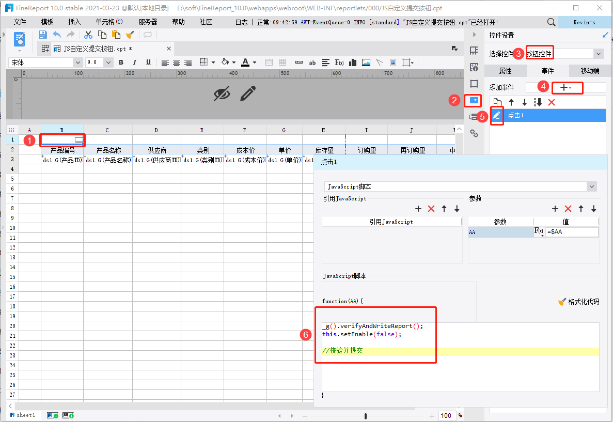Switch to the 事件 tab
Image resolution: width=613 pixels, height=422 pixels.
[547, 71]
